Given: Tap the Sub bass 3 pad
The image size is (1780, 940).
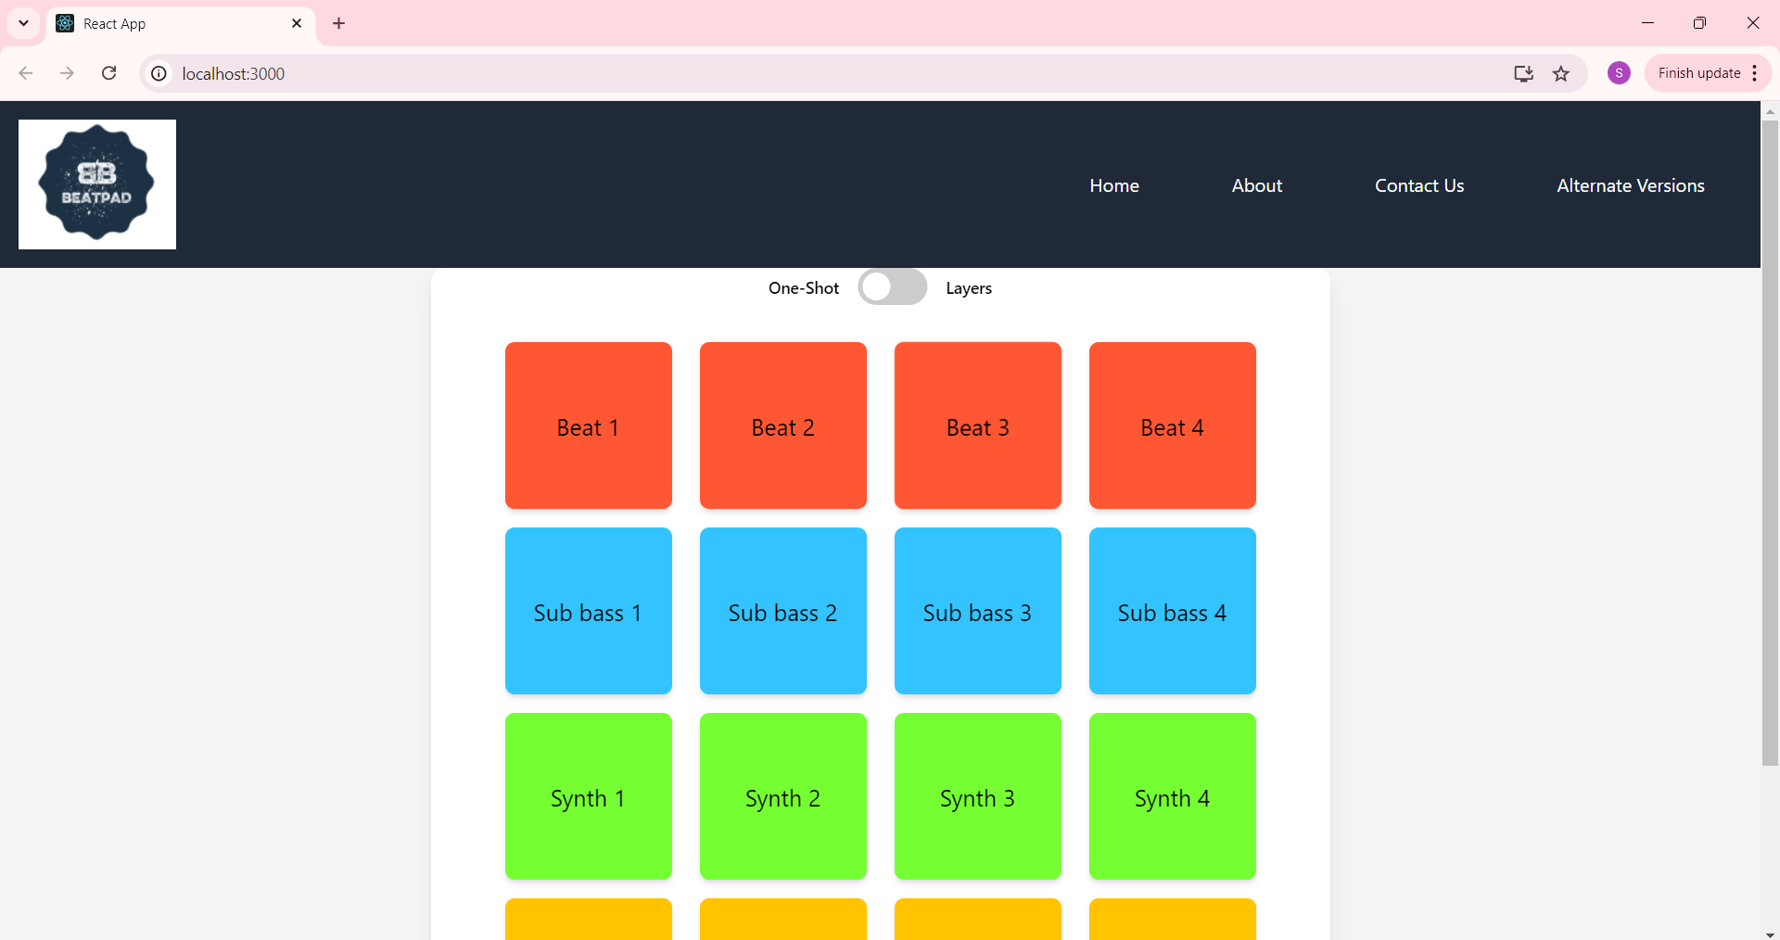Looking at the screenshot, I should click(x=978, y=611).
